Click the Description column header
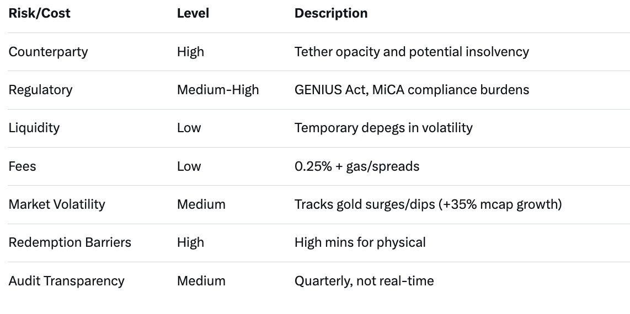The image size is (630, 314). click(331, 13)
